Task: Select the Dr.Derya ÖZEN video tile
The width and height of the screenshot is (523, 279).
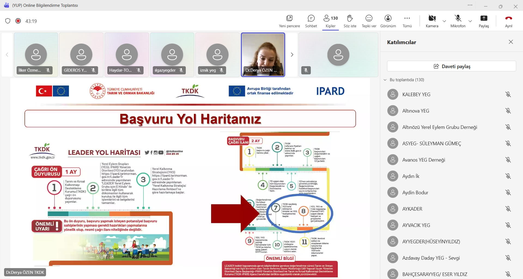Action: [x=263, y=55]
